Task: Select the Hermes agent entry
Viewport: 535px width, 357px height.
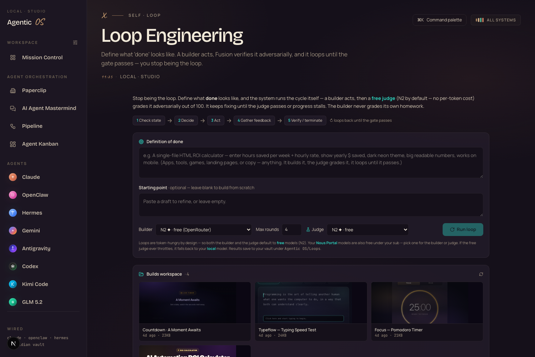Action: [43, 213]
